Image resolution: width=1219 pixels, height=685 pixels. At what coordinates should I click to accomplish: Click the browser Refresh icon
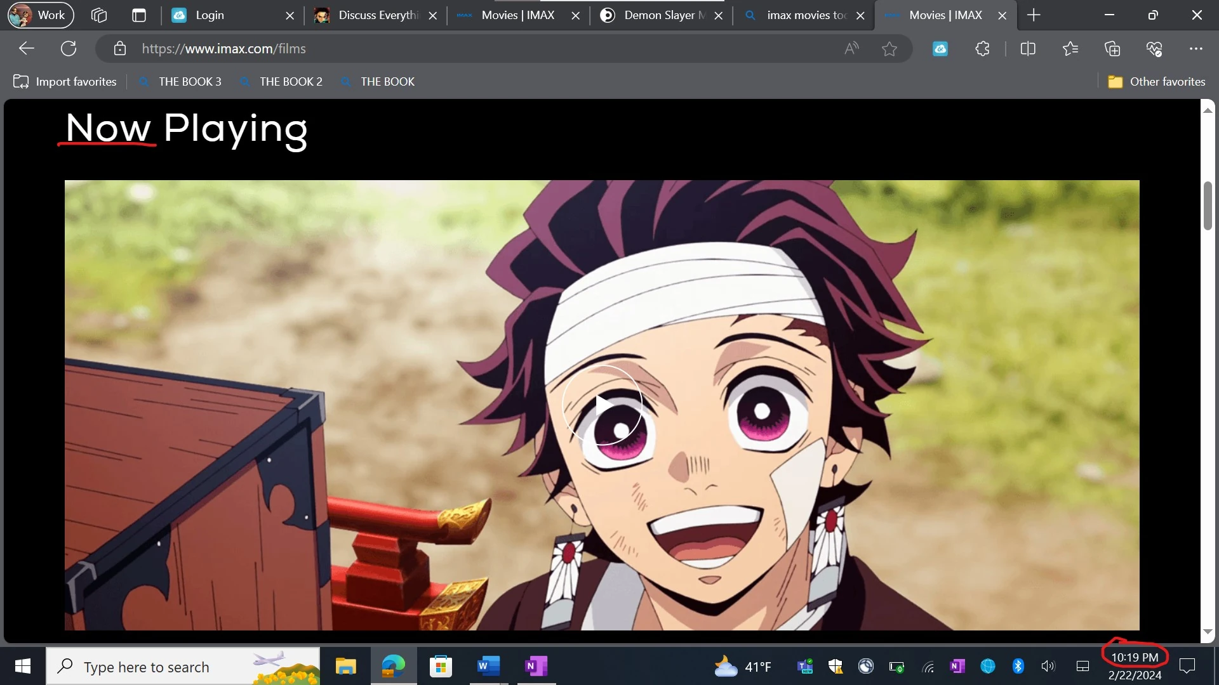(x=69, y=49)
